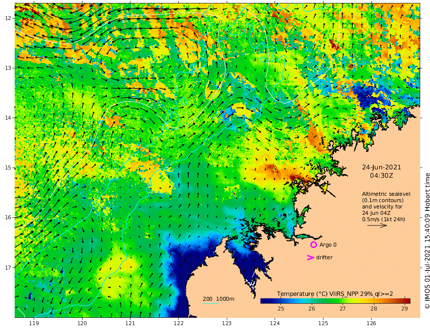Image resolution: width=430 pixels, height=332 pixels.
Task: Click the 0.5m/s velocity scale arrow
Action: tap(377, 226)
